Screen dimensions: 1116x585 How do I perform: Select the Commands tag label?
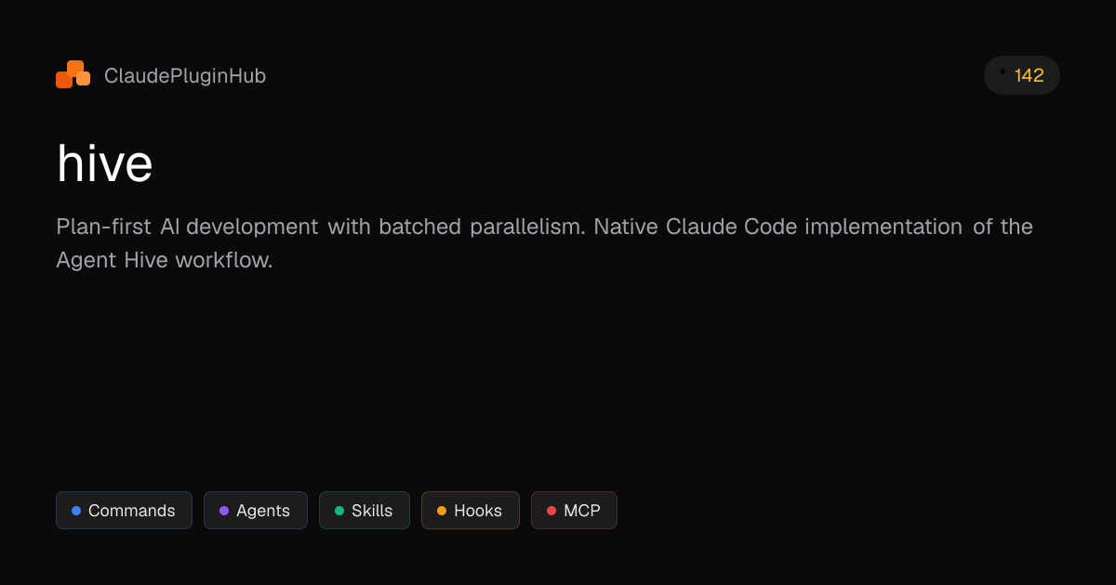(x=131, y=511)
